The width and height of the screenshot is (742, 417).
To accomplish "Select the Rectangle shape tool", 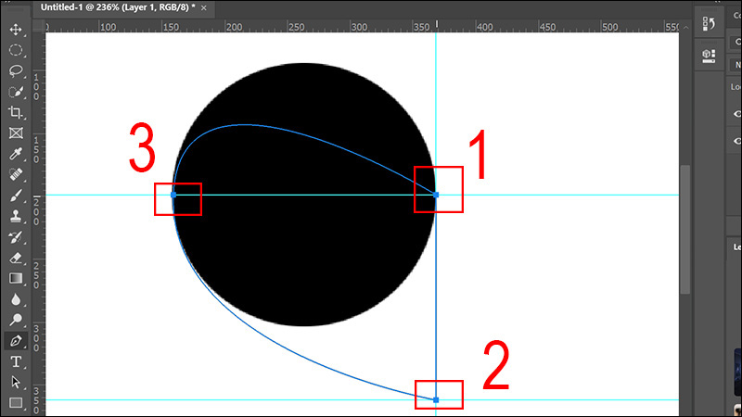I will tap(16, 403).
